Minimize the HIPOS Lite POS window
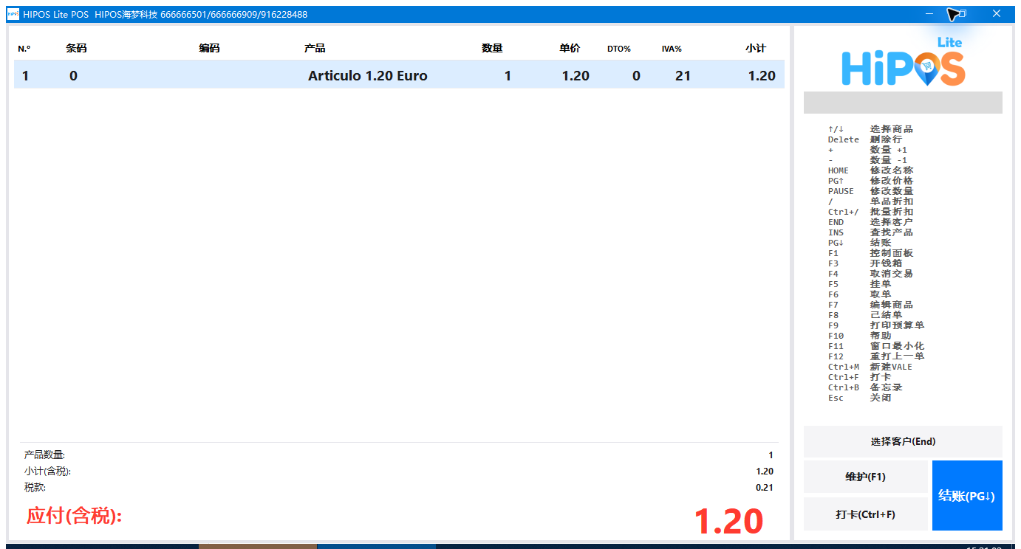Viewport: 1021px width, 549px height. (x=929, y=14)
